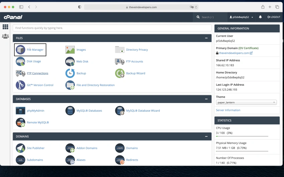Image resolution: width=284 pixels, height=177 pixels.
Task: Open the Git Version Control icon
Action: 20,85
